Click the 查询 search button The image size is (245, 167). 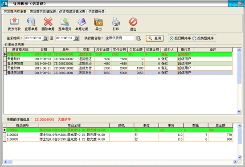[155, 38]
